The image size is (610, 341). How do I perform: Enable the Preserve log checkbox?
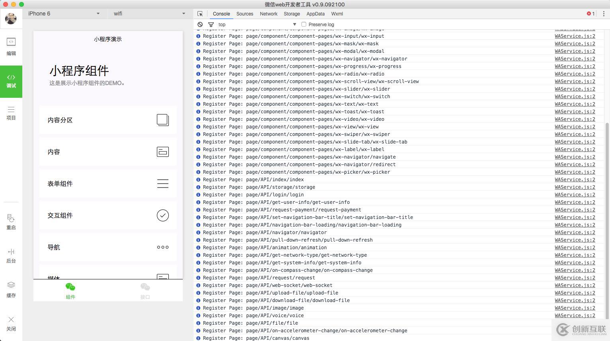click(x=304, y=24)
